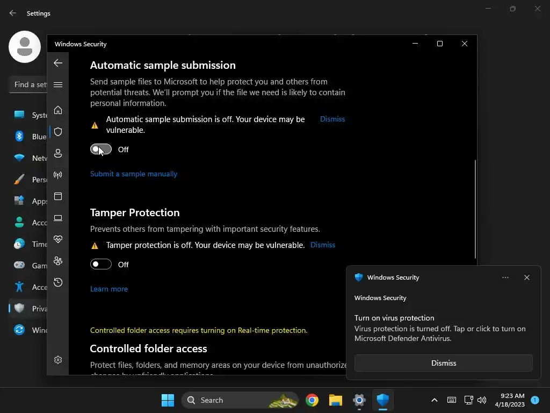The width and height of the screenshot is (550, 413).
Task: Switch to Settings app in taskbar
Action: [359, 400]
